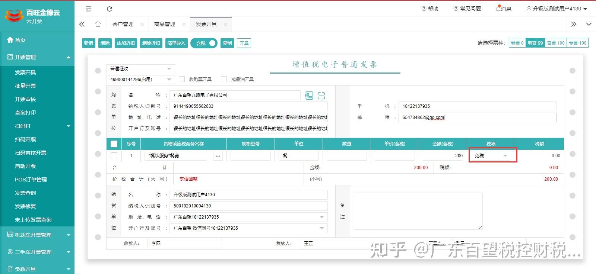The width and height of the screenshot is (596, 274).
Task: Open 查询打印 in sidebar
Action: click(25, 113)
